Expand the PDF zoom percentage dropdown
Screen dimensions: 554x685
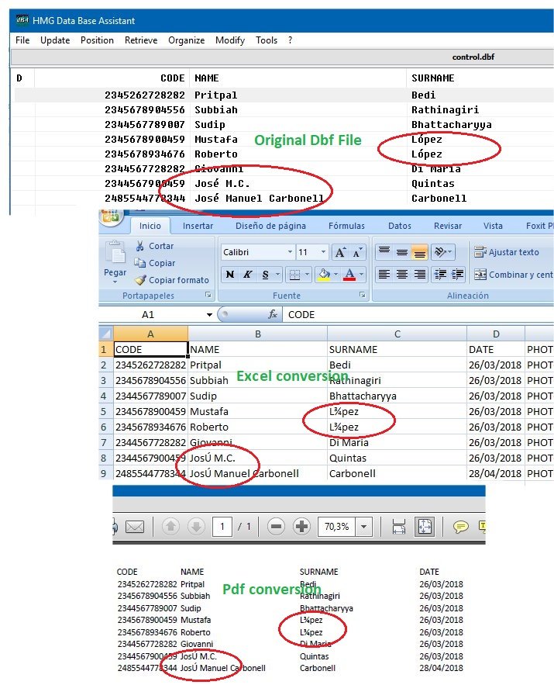(x=363, y=527)
